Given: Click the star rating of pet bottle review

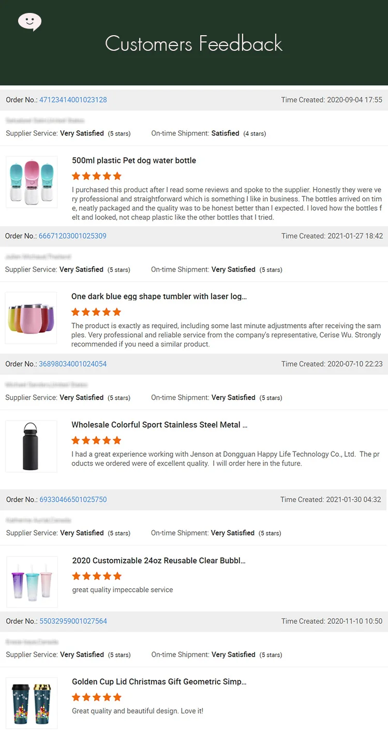Looking at the screenshot, I should (x=97, y=176).
